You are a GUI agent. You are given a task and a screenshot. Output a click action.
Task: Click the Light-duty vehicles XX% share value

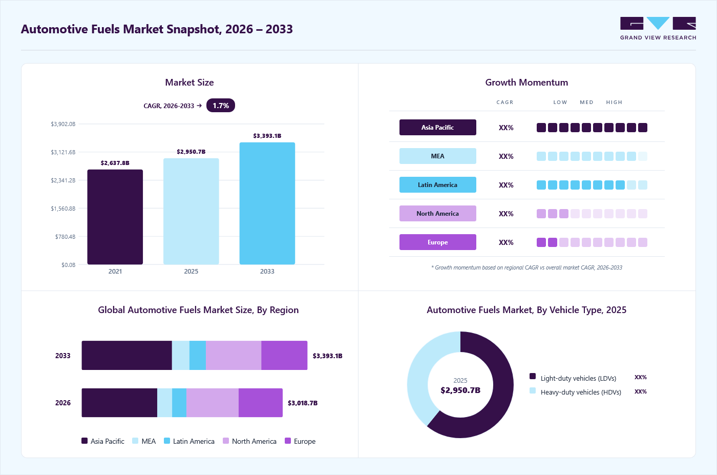click(641, 377)
